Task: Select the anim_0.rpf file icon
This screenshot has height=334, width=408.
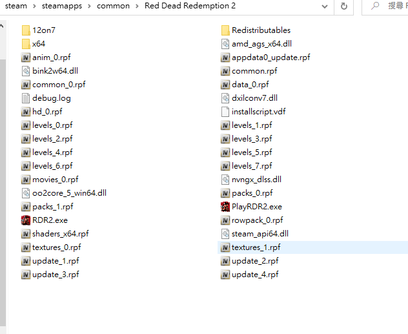Action: click(26, 57)
